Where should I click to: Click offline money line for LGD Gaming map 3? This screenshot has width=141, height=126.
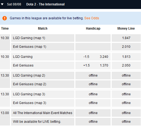(x=126, y=94)
